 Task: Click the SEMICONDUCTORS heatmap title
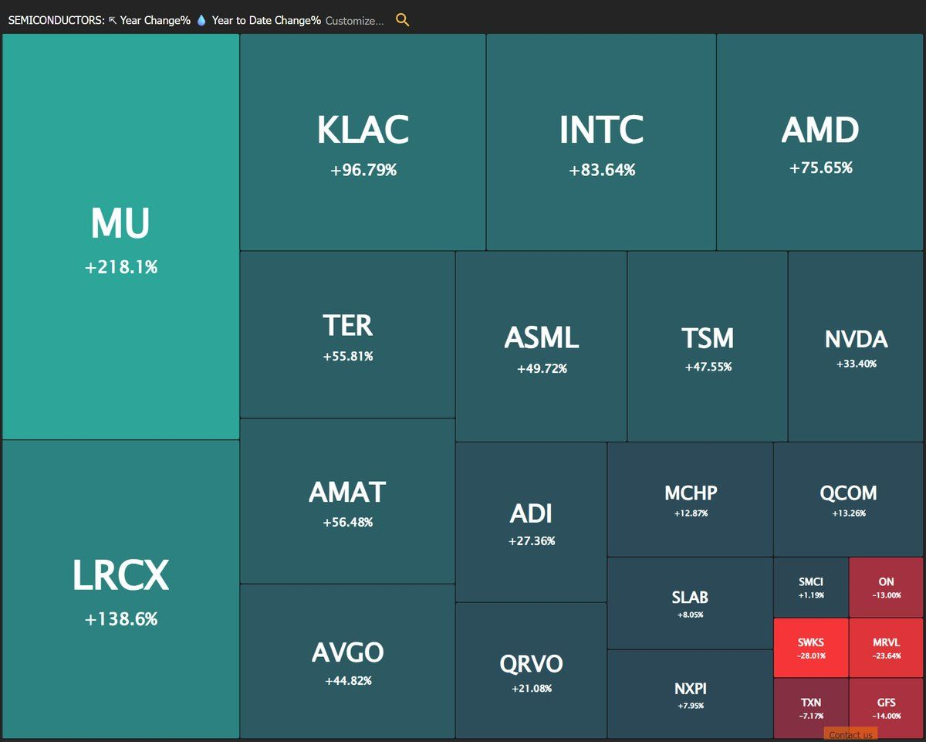(56, 21)
